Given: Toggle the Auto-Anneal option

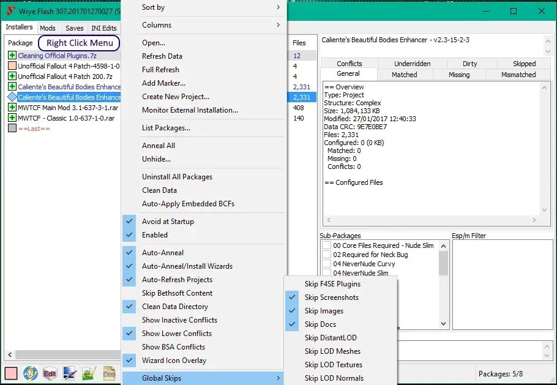Looking at the screenshot, I should pos(204,253).
